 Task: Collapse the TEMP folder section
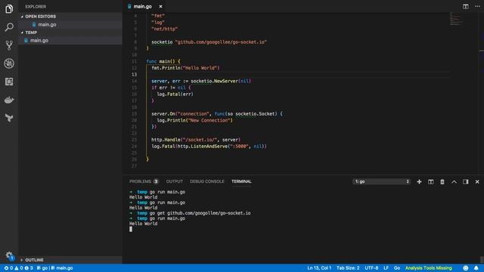[70, 32]
